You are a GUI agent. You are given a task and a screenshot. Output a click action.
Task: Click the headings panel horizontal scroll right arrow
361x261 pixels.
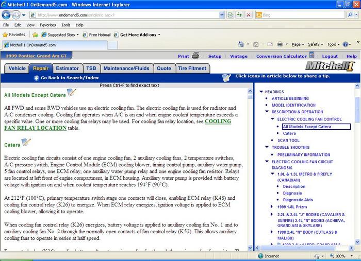coord(351,248)
